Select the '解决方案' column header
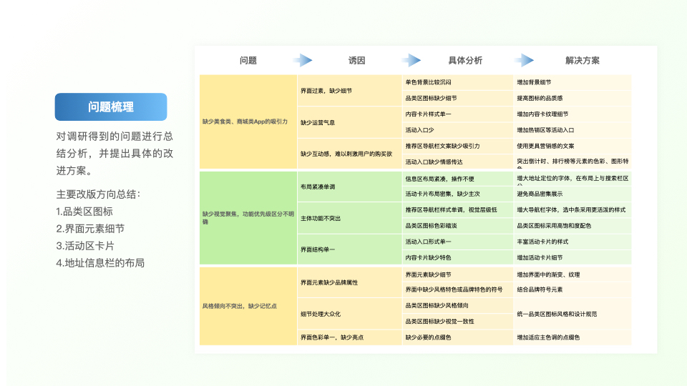 (583, 60)
